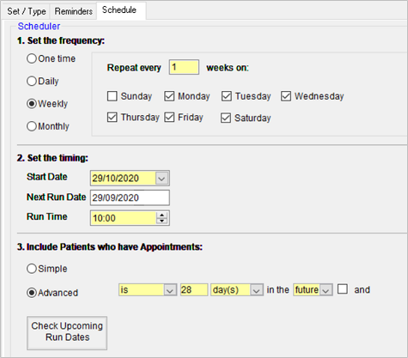
Task: Switch to the Reminders tab
Action: pyautogui.click(x=74, y=11)
